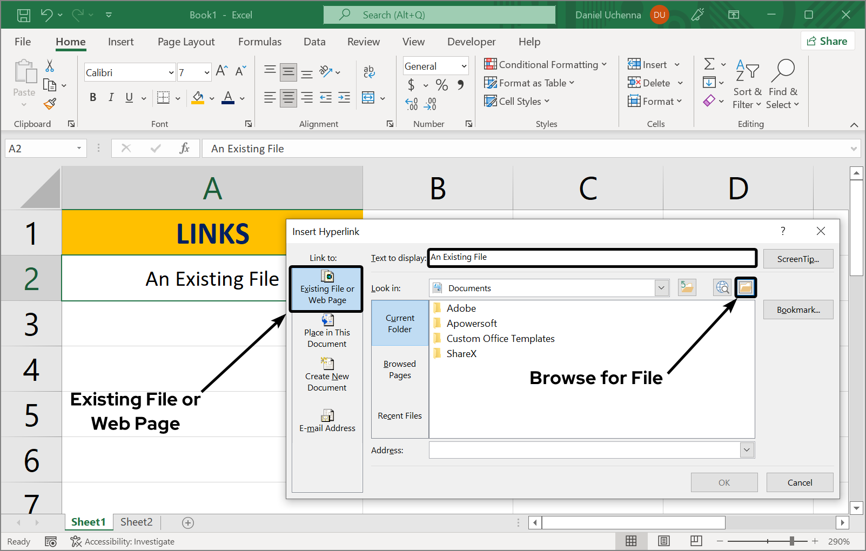Viewport: 866px width, 551px height.
Task: Click the Browse for File folder icon
Action: point(746,287)
